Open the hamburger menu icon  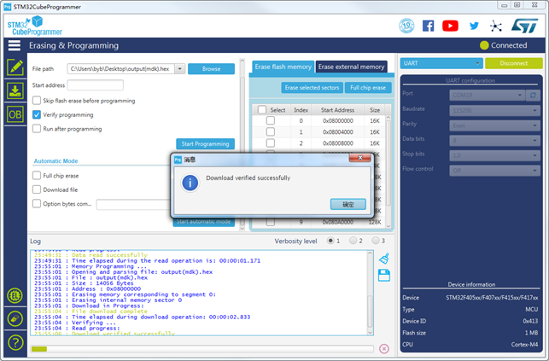coord(15,45)
